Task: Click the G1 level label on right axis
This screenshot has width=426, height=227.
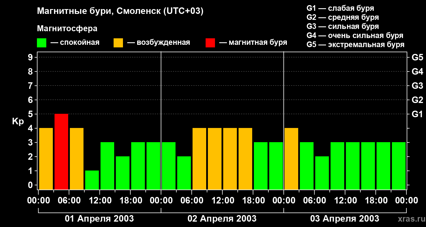Action: coord(417,114)
